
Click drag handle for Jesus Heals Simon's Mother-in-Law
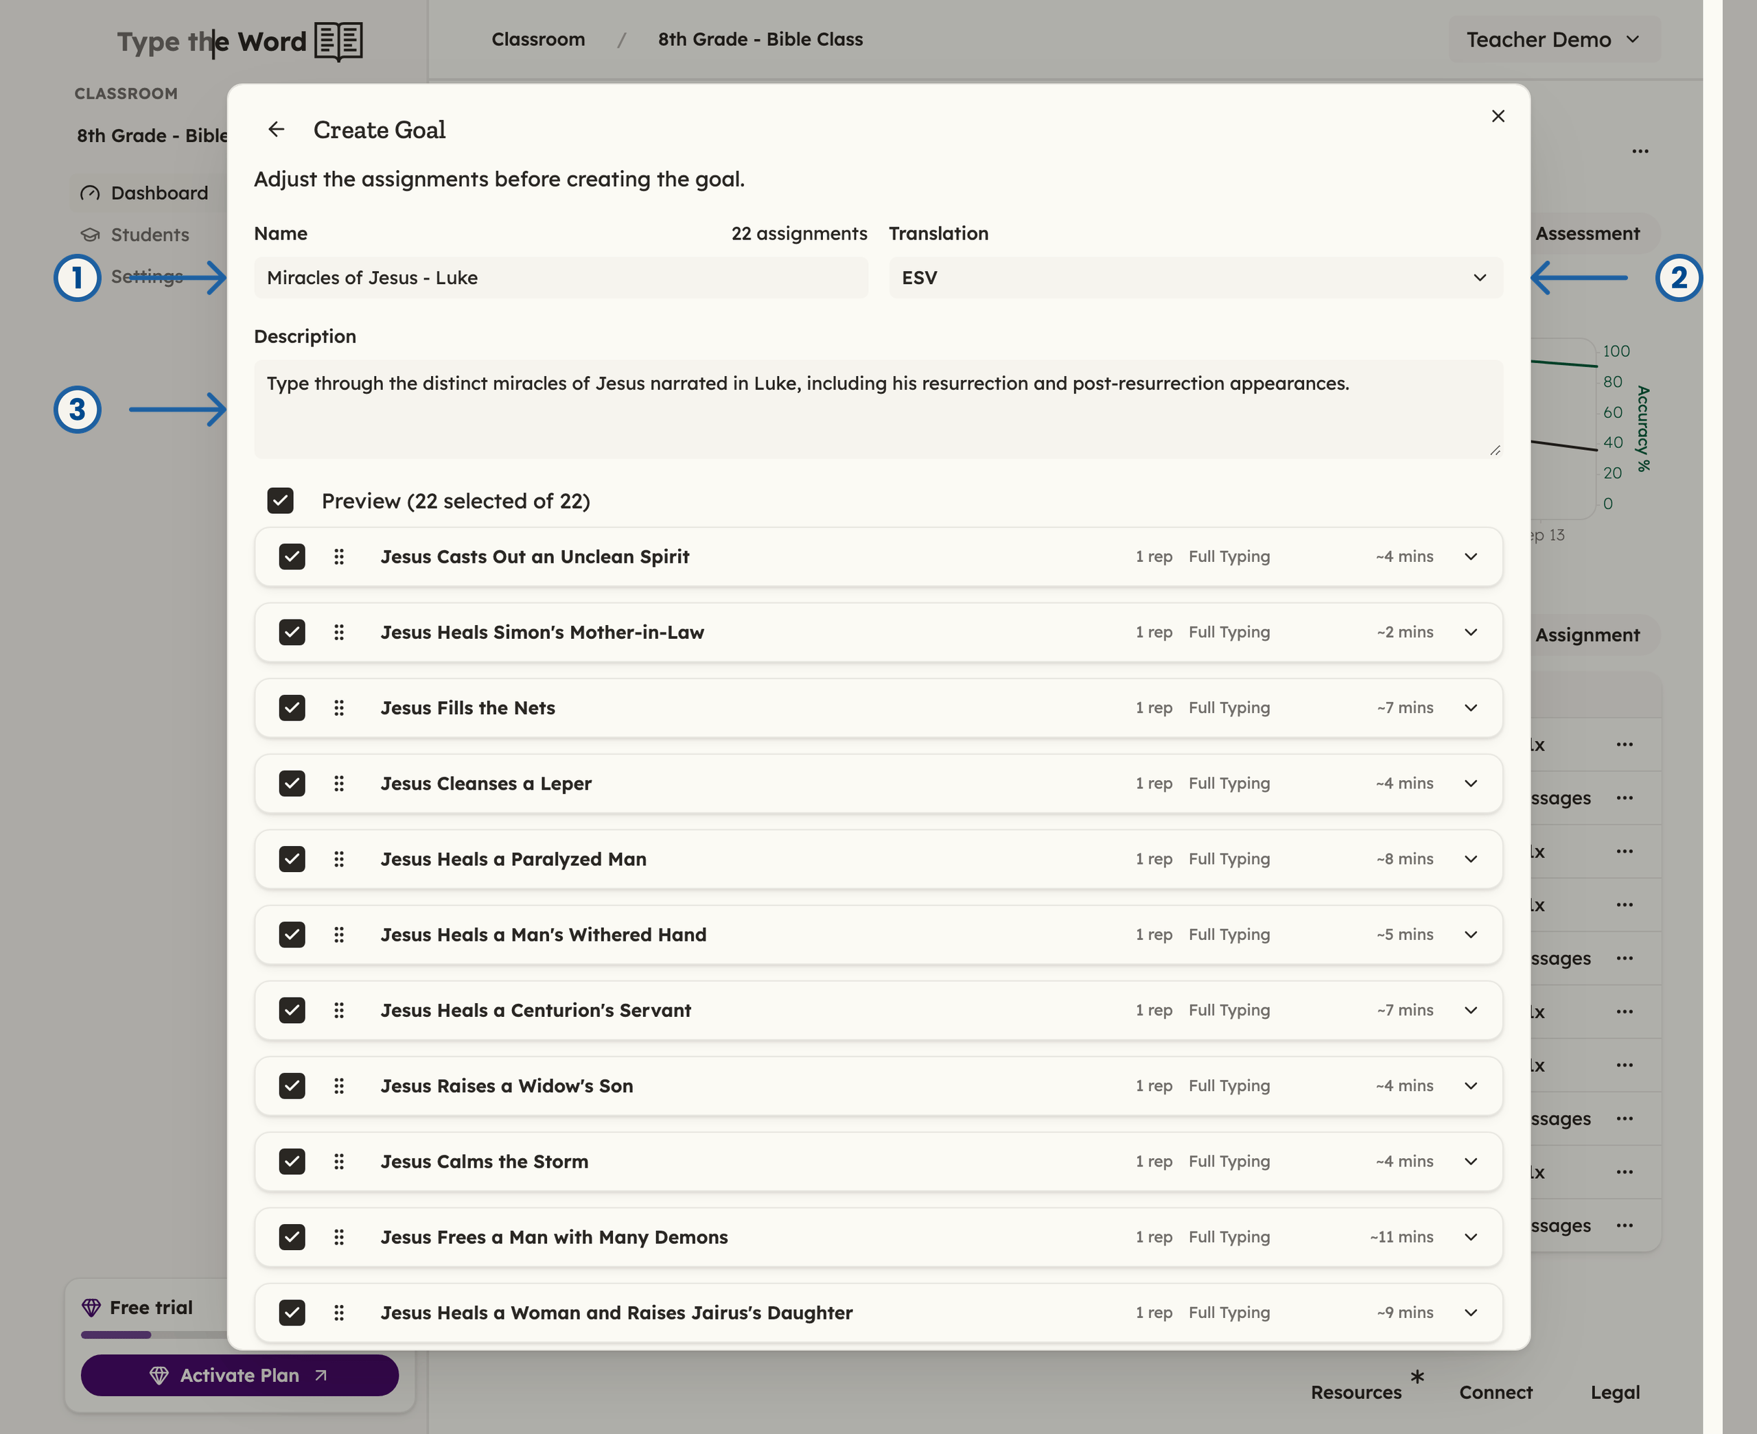[338, 633]
